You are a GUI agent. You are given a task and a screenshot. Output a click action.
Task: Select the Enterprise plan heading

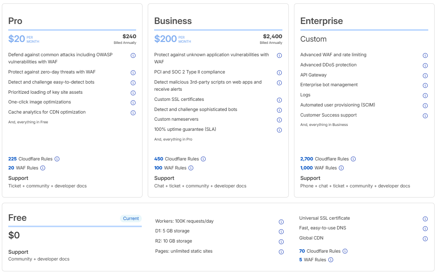click(x=321, y=21)
